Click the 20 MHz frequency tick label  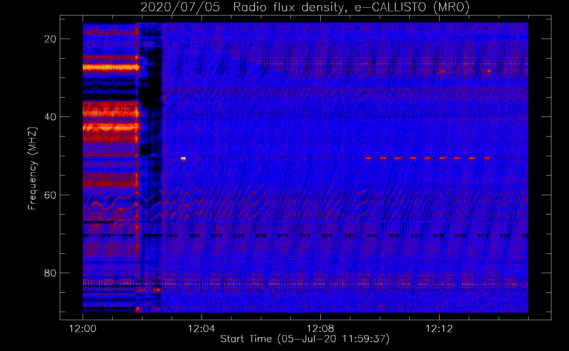click(50, 39)
